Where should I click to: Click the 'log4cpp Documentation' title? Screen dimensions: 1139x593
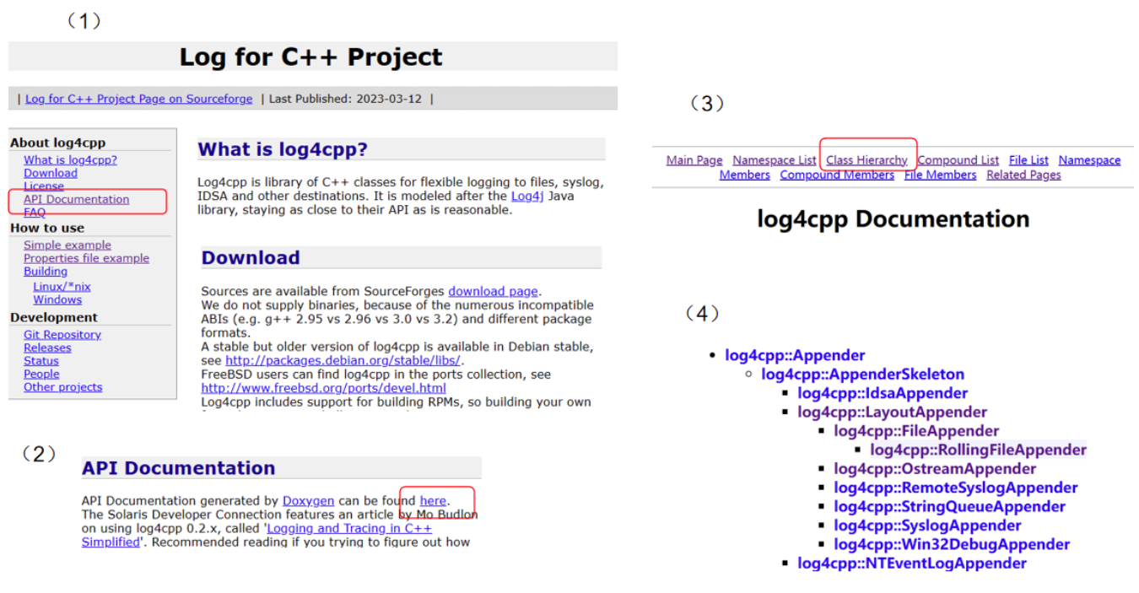(x=893, y=219)
